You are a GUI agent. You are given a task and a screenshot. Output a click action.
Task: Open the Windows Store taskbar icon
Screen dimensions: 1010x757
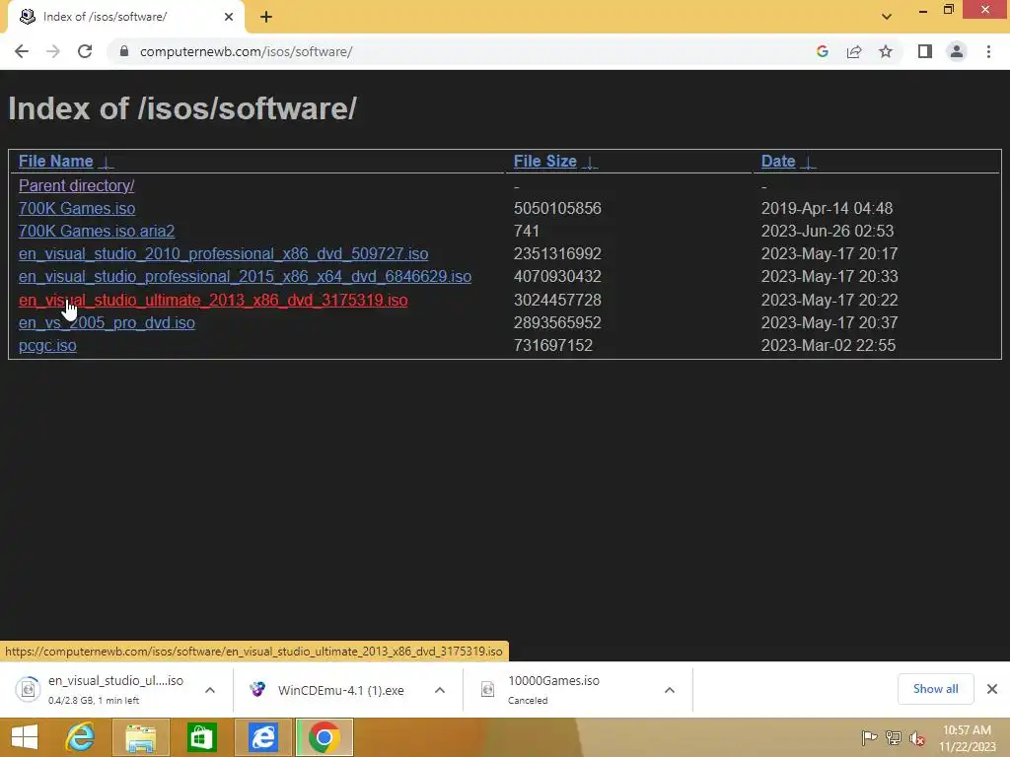(201, 737)
